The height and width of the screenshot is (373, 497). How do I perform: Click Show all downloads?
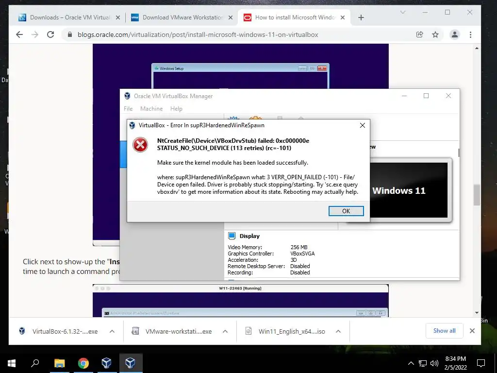tap(445, 331)
